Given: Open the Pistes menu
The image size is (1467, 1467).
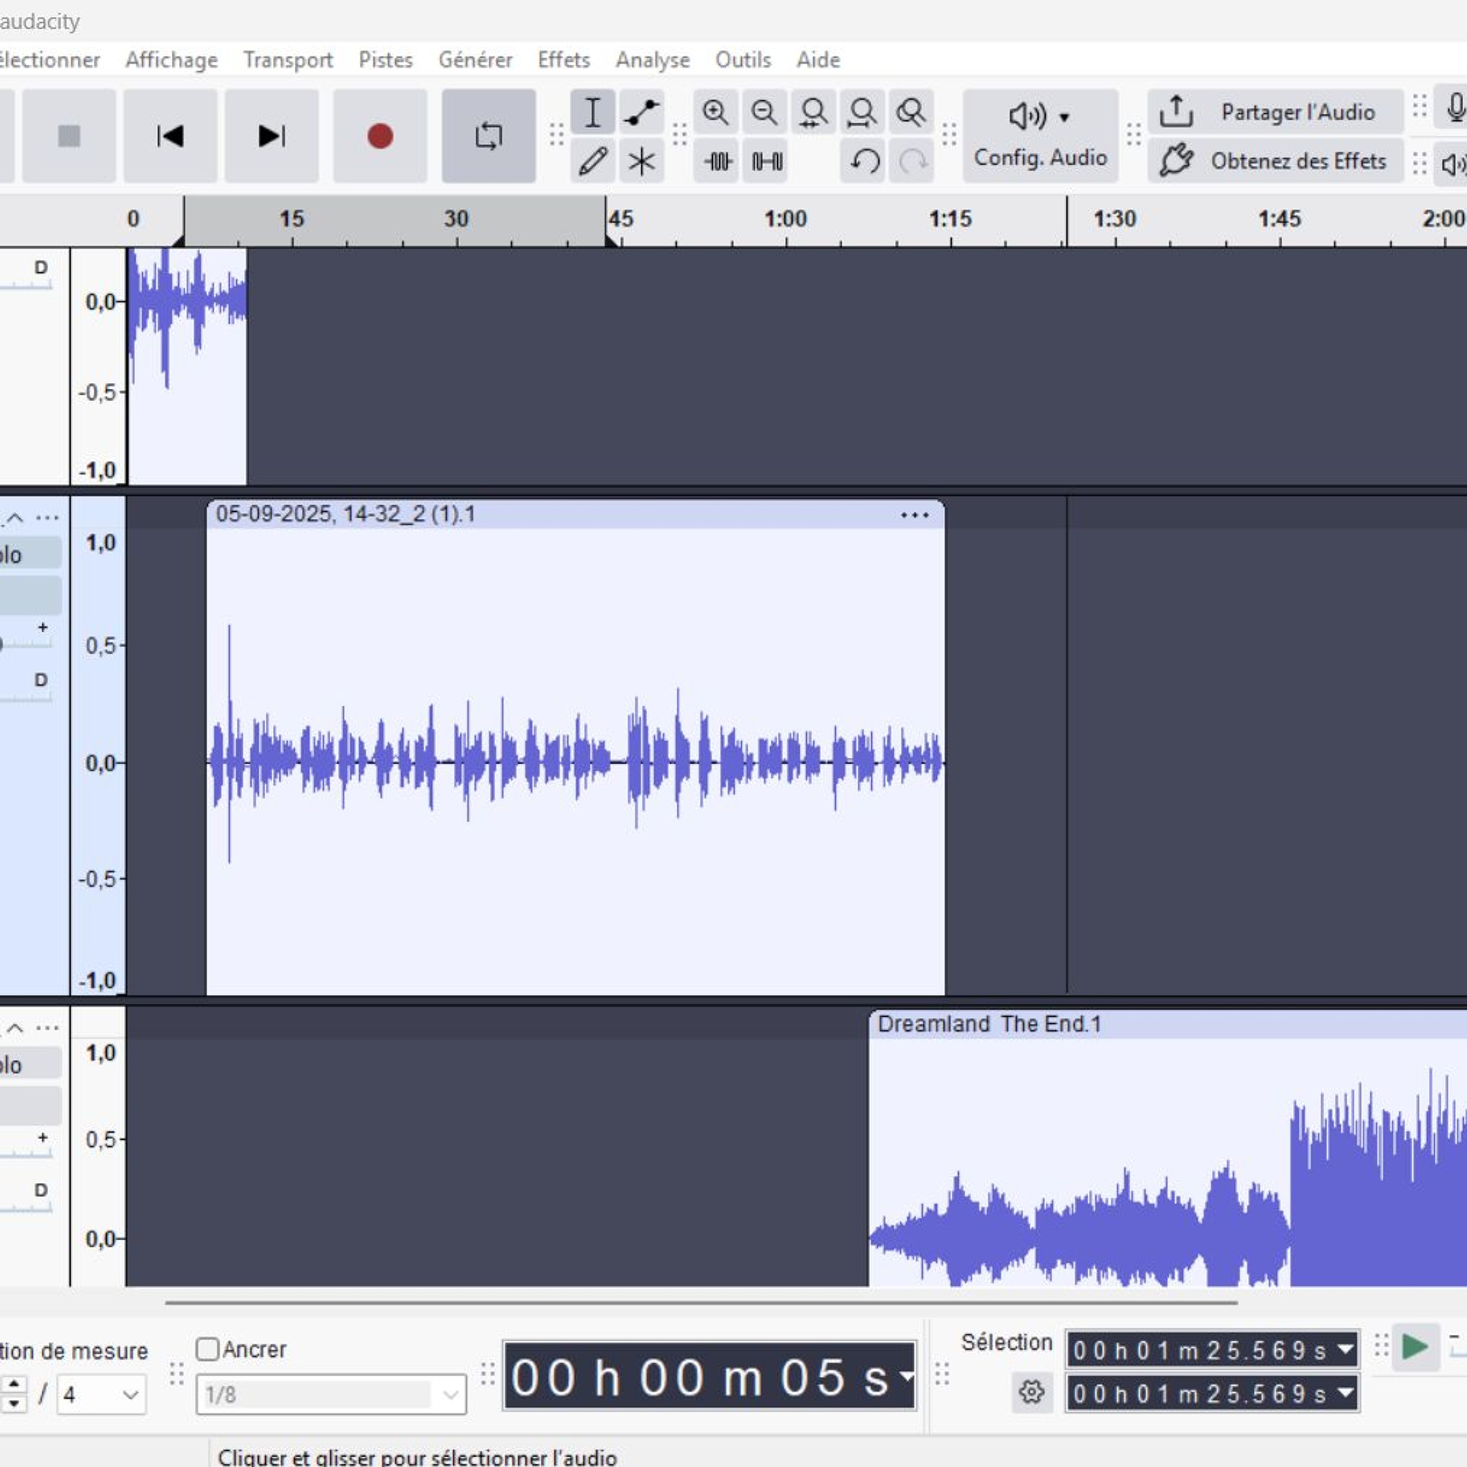Looking at the screenshot, I should click(x=386, y=60).
